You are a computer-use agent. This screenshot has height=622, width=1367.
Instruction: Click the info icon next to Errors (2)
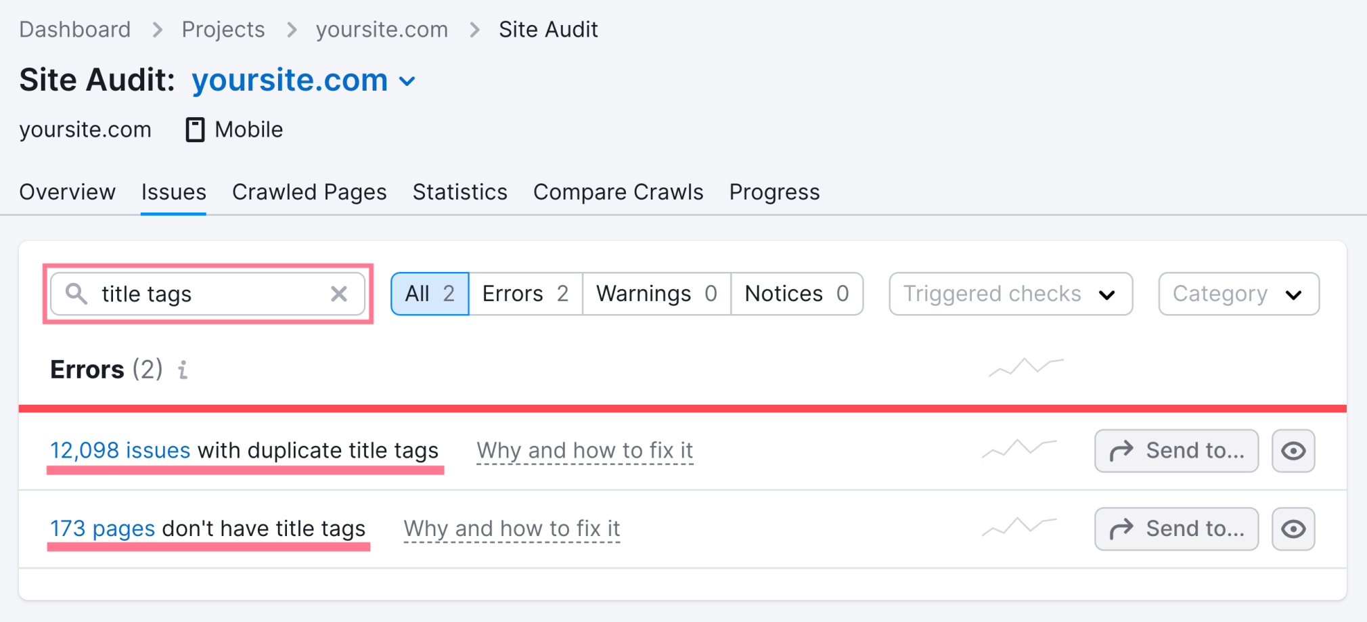[183, 370]
